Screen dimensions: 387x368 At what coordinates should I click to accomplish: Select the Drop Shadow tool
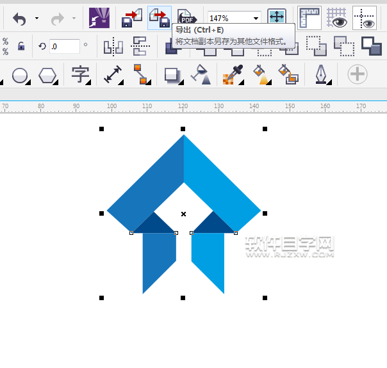click(x=172, y=75)
